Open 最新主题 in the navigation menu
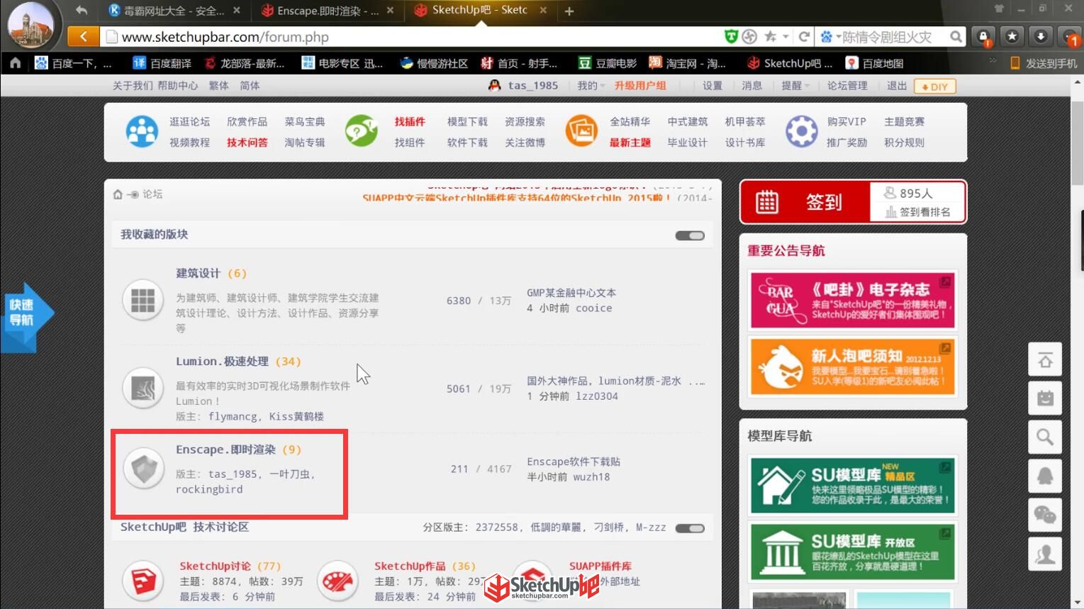 coord(630,143)
